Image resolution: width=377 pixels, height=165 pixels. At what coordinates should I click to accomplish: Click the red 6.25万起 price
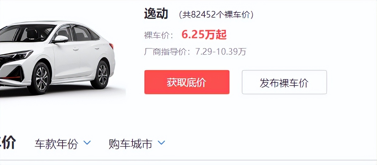[x=204, y=35]
